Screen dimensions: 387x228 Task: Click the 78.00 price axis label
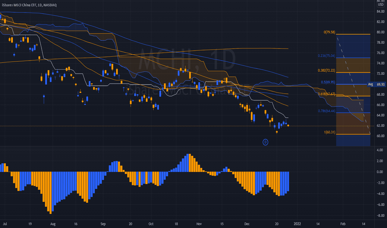(x=381, y=42)
